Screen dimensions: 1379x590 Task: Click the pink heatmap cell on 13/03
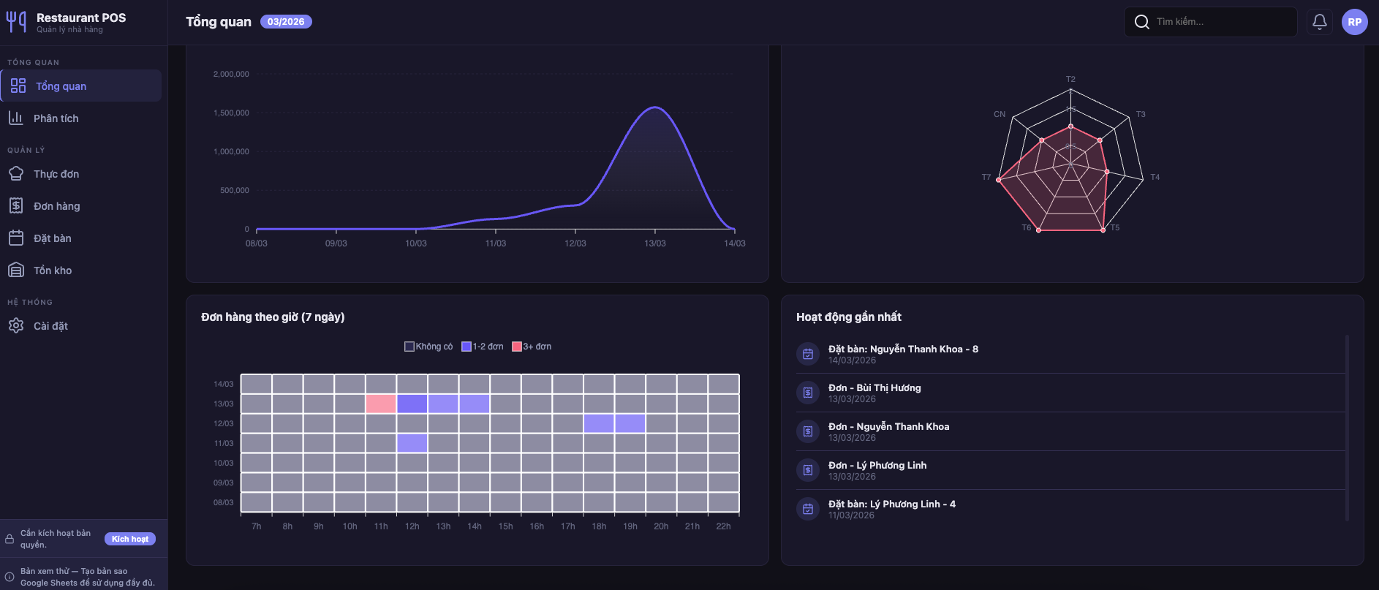coord(381,404)
